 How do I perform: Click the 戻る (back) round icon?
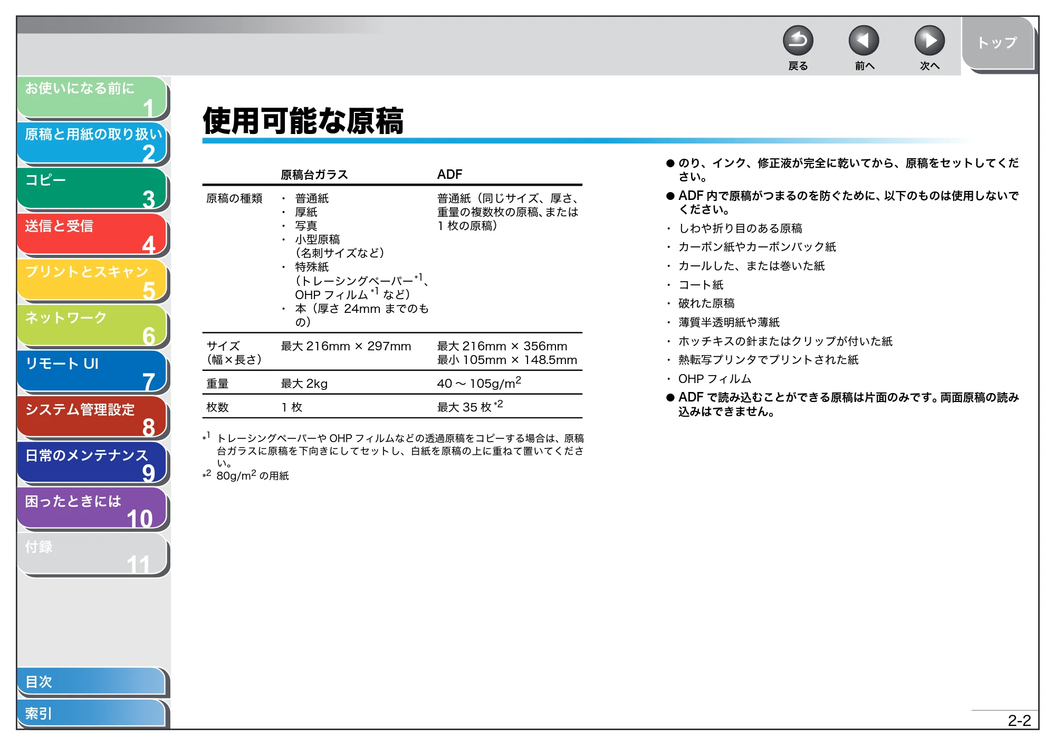point(798,41)
